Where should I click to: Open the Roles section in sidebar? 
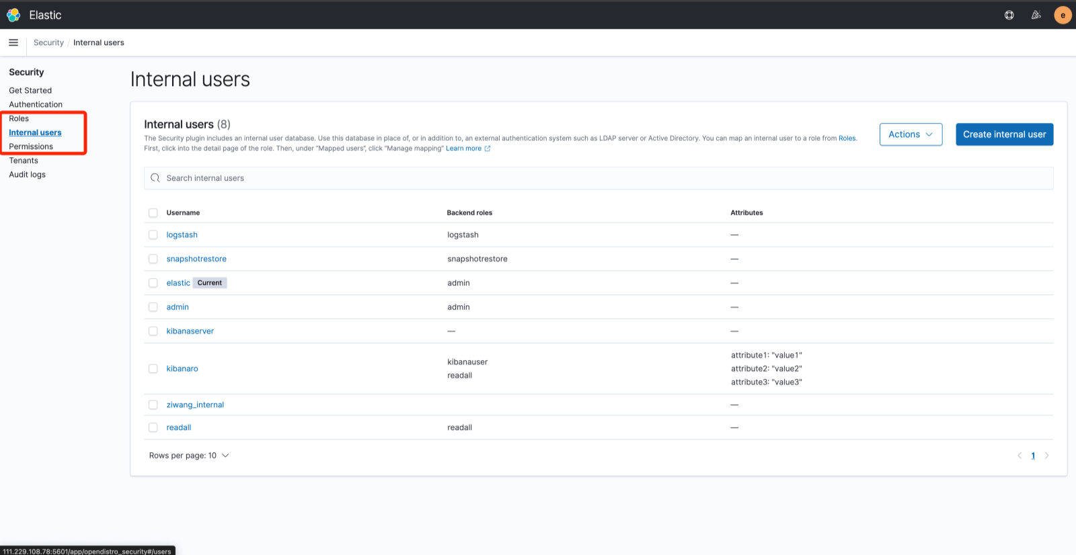coord(19,118)
